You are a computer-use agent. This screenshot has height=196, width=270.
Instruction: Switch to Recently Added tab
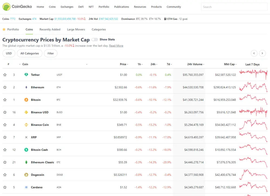[50, 29]
